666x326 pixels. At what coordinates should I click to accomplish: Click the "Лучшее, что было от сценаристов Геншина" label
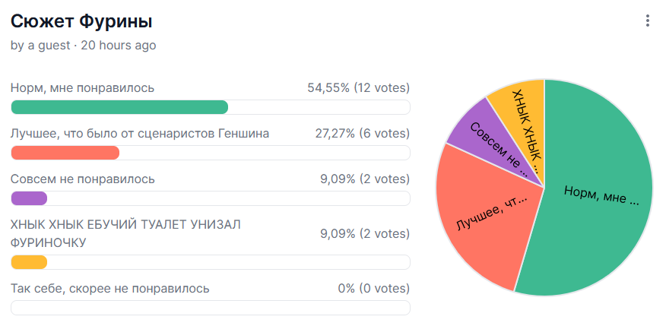click(140, 134)
